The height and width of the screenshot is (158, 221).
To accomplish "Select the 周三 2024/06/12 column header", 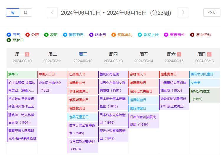I will click(x=83, y=57).
